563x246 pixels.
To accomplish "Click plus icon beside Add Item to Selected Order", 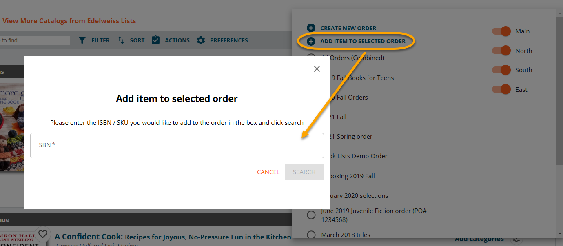I will click(311, 41).
